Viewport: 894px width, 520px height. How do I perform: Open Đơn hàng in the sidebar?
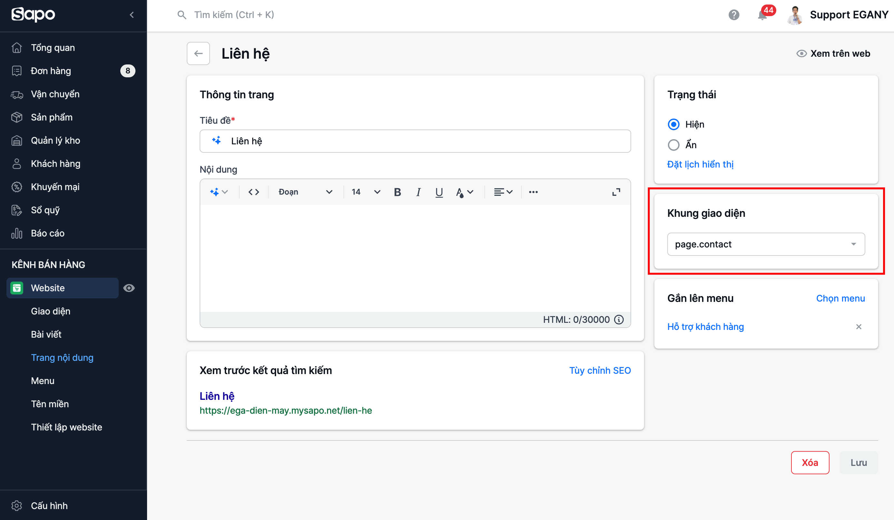point(51,71)
